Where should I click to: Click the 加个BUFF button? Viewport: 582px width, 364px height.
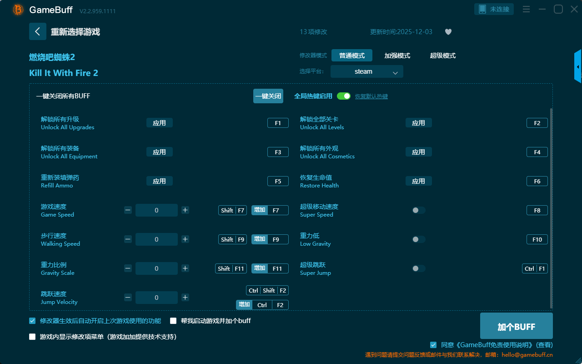(x=516, y=326)
